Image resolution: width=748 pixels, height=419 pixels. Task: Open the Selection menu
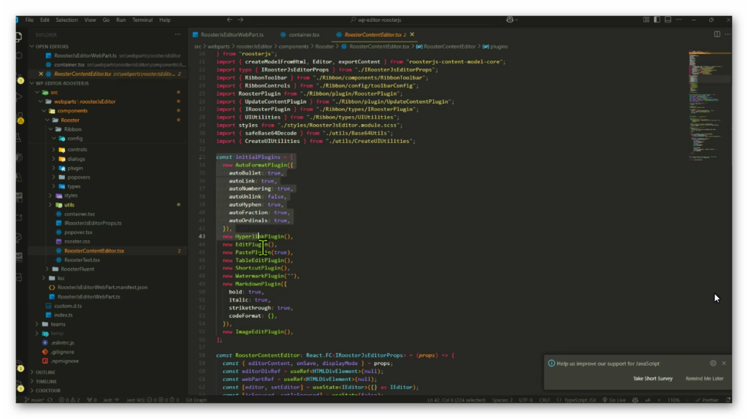[x=66, y=20]
